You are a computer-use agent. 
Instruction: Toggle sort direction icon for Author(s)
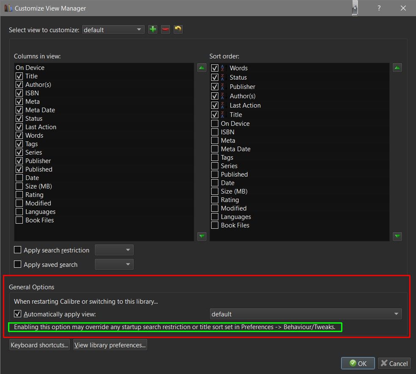[223, 96]
